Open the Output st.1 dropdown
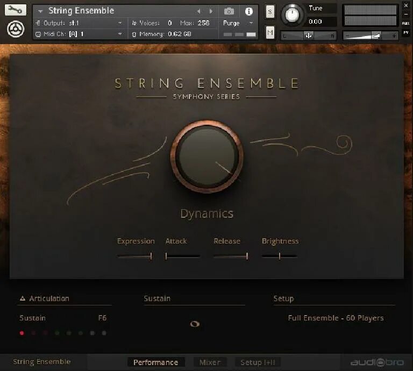 [120, 23]
